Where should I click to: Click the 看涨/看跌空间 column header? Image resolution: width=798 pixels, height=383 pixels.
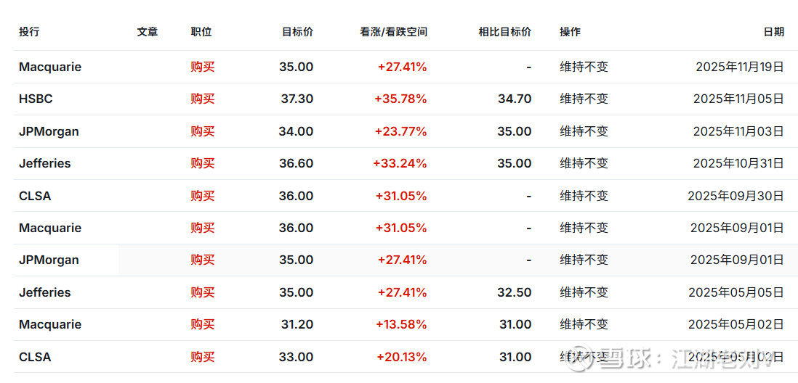(x=393, y=32)
